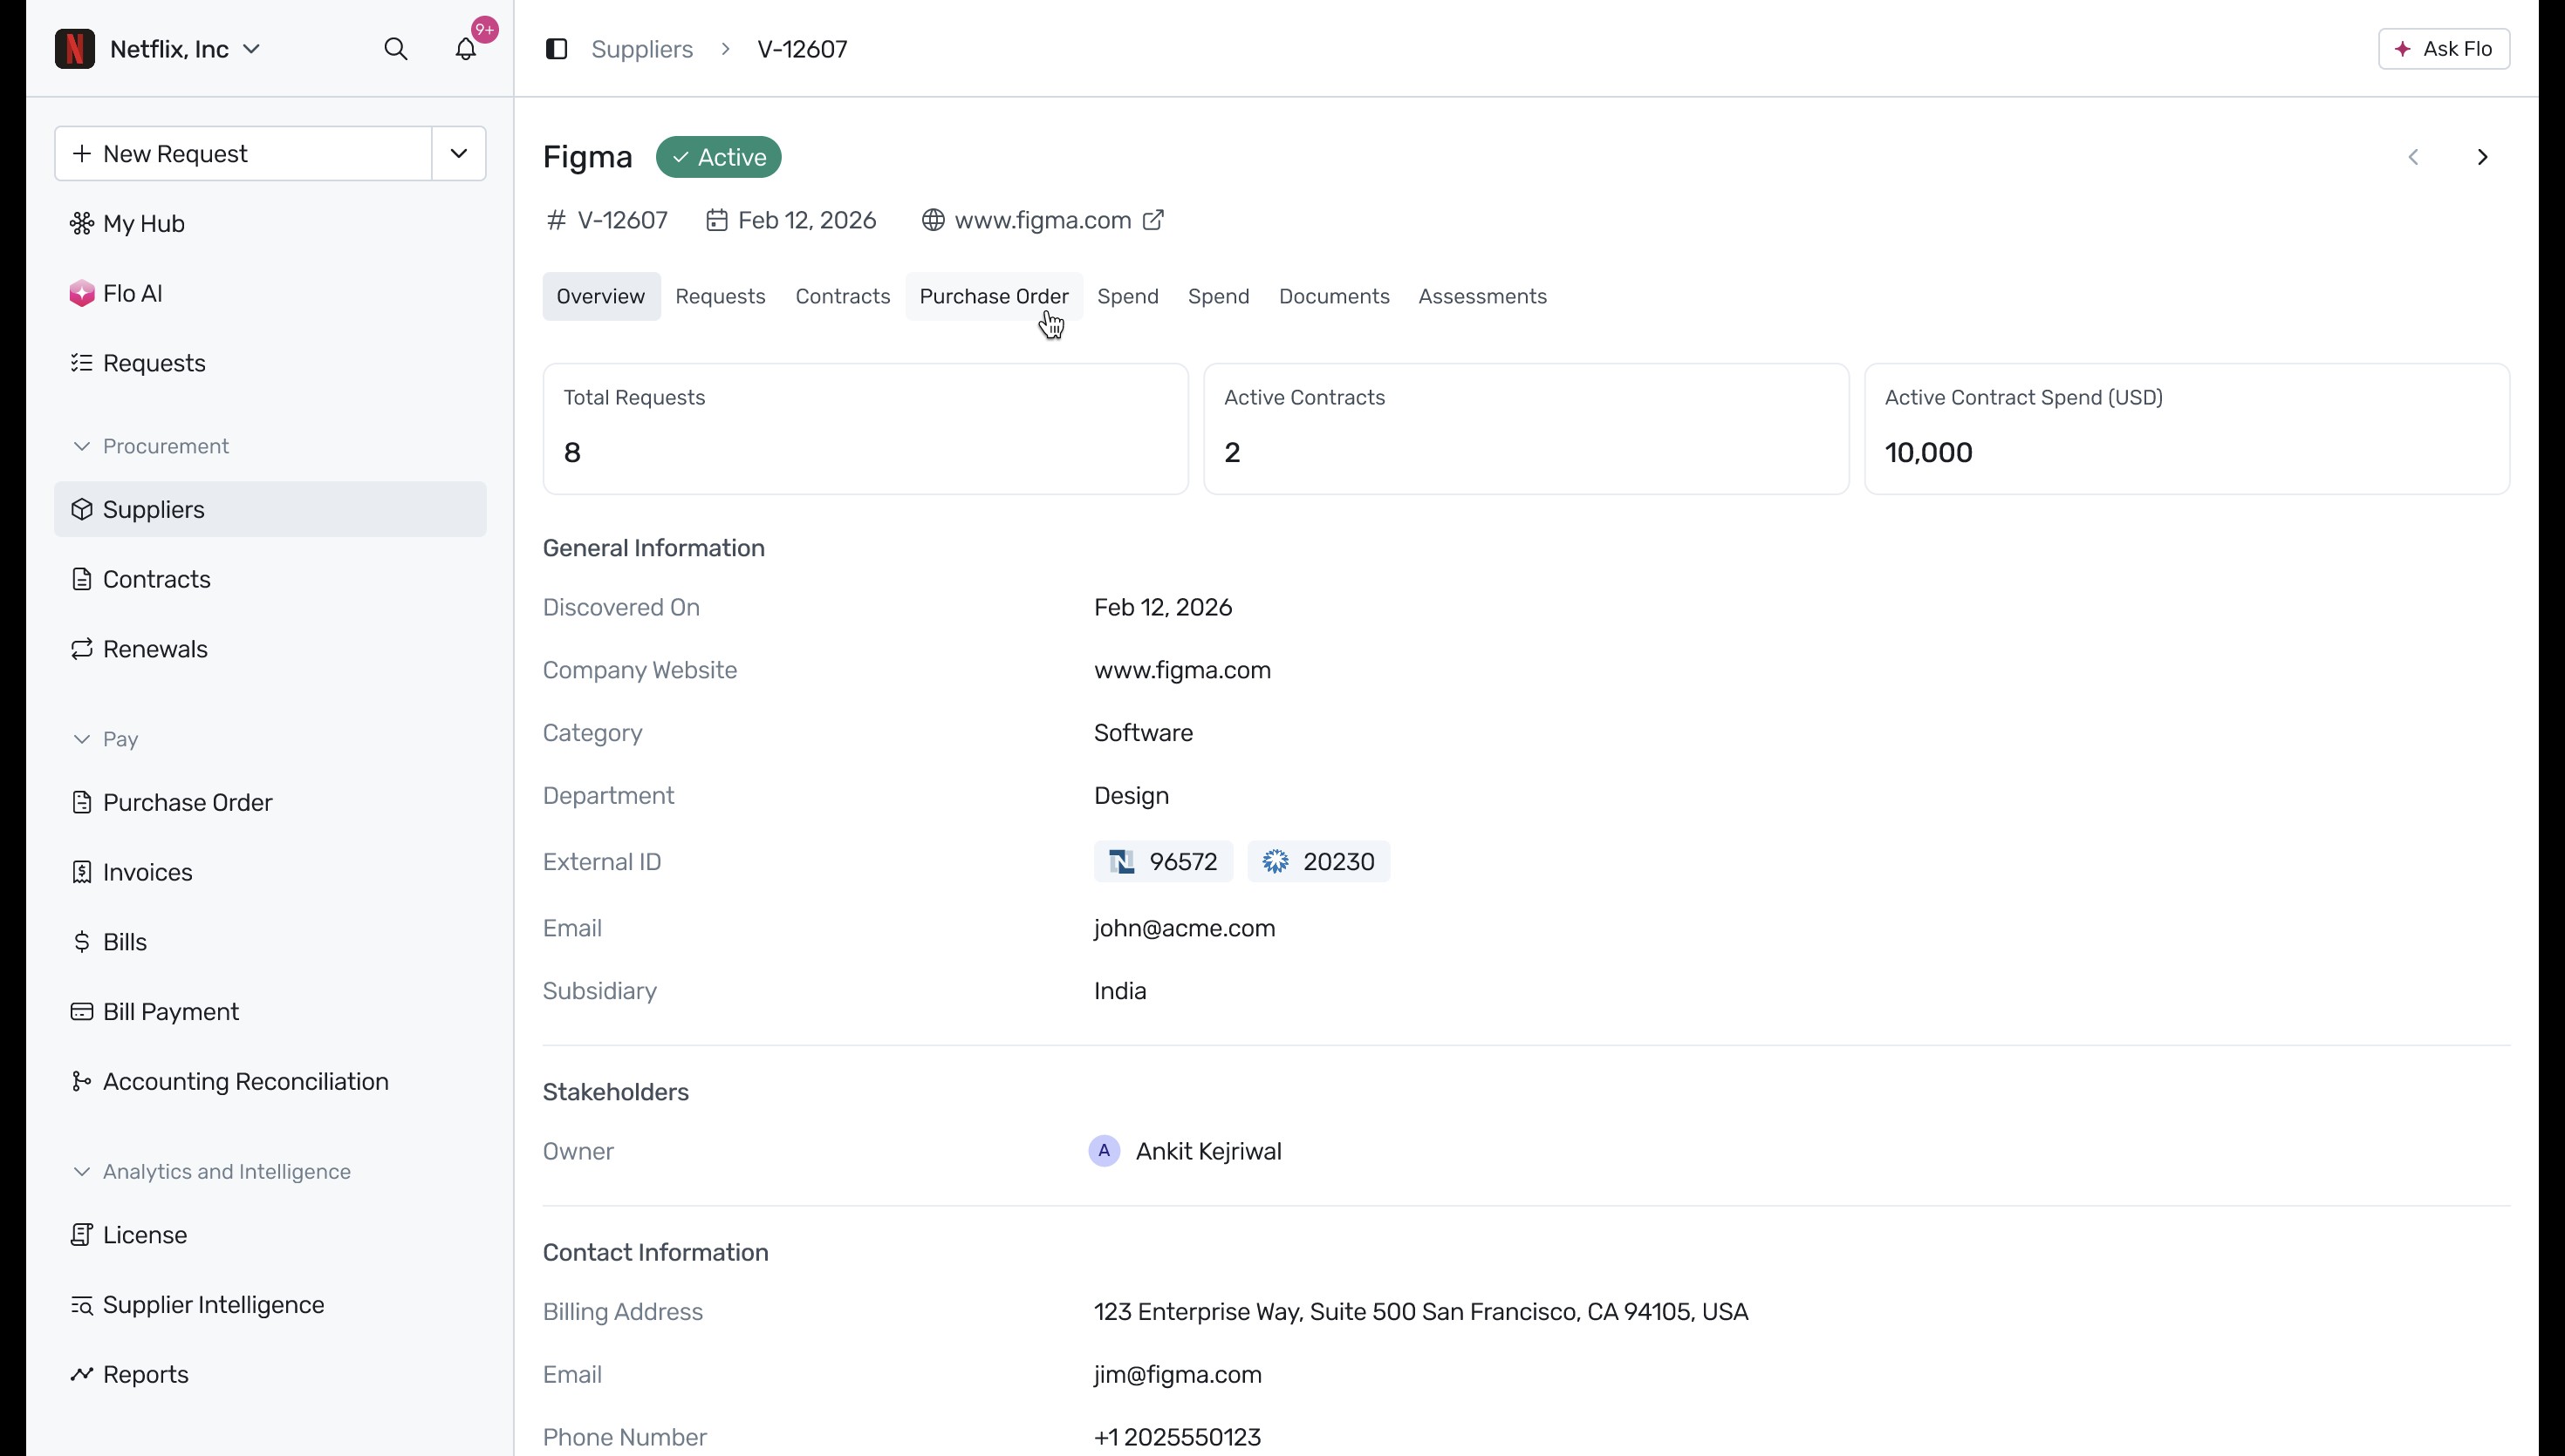Screen dimensions: 2565x1456
Task: Collapse Analytics and Intelligence section
Action: coord(211,1172)
